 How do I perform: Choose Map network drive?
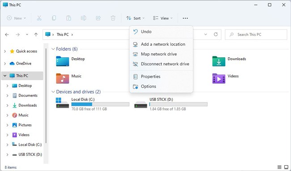point(161,54)
